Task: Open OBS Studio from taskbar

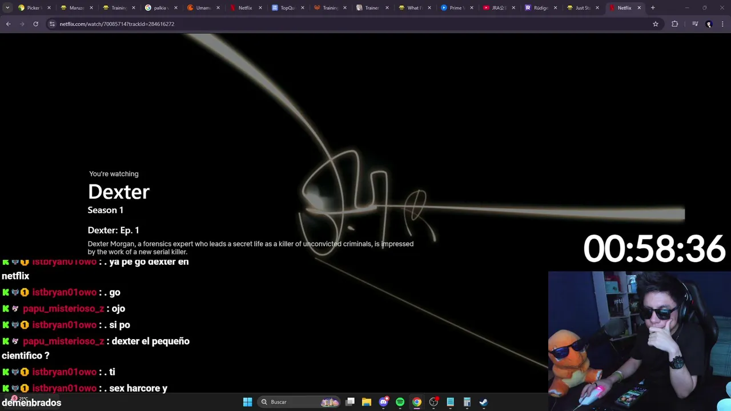Action: pyautogui.click(x=433, y=402)
